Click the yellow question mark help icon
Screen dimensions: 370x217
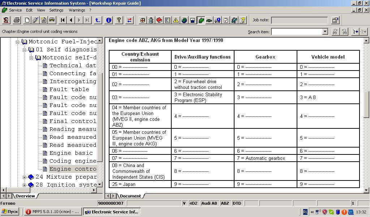tap(119, 20)
